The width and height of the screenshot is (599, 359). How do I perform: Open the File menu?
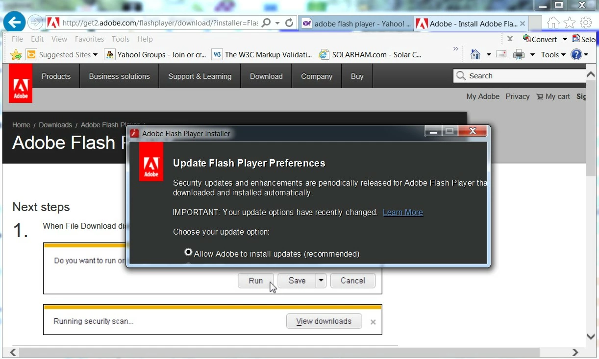17,39
